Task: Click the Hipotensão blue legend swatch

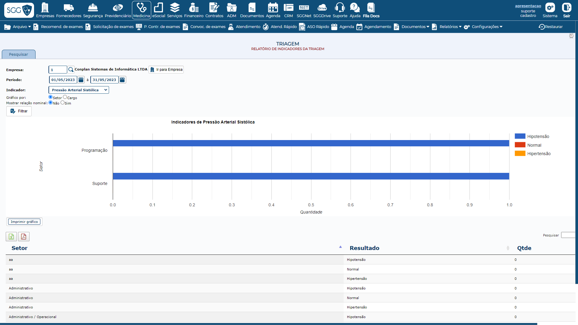Action: (x=520, y=136)
